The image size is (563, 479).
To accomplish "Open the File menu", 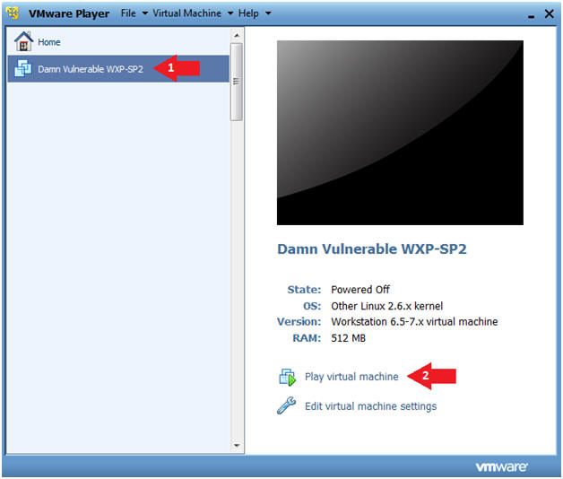I will click(128, 13).
